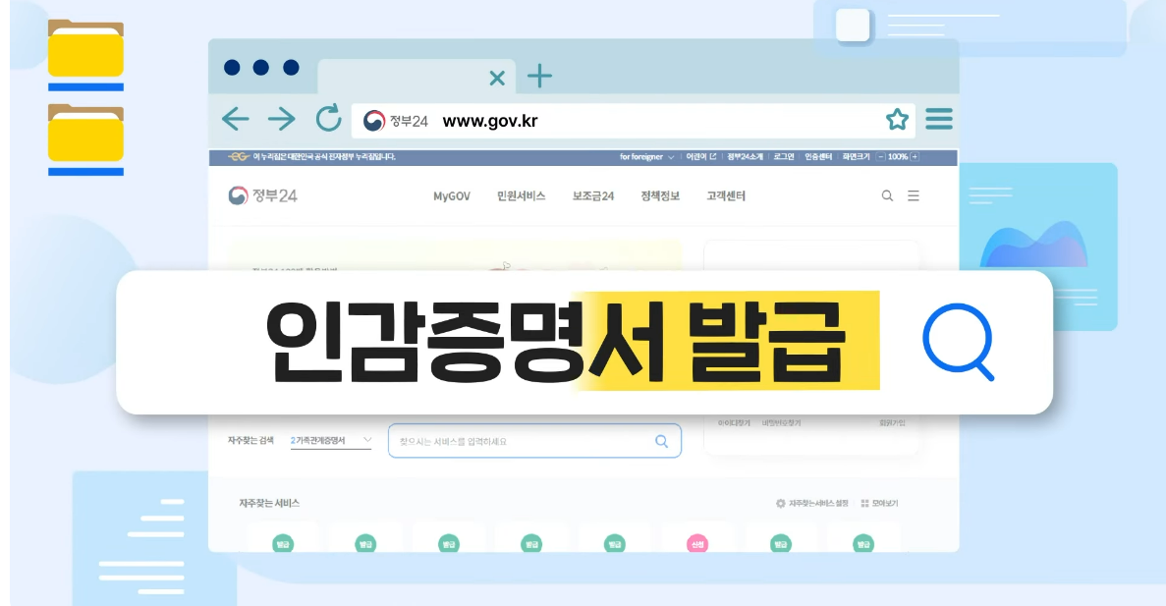Open the browser menu via the hamburger icon
Image resolution: width=1166 pixels, height=606 pixels.
(939, 118)
